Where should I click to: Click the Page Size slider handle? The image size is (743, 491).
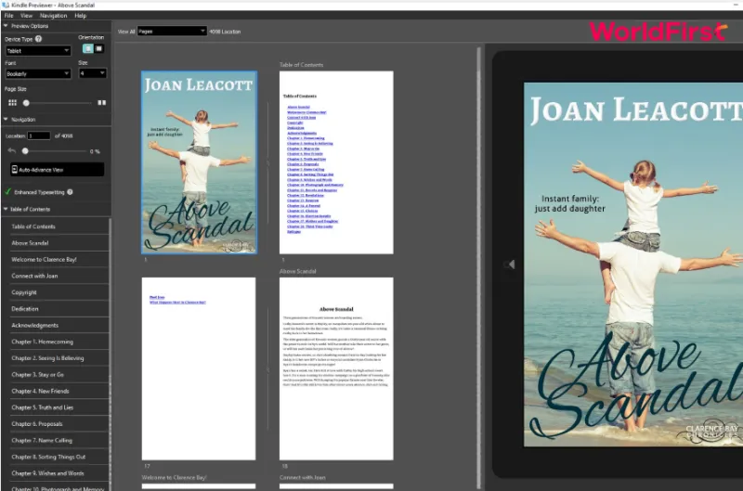[x=26, y=103]
